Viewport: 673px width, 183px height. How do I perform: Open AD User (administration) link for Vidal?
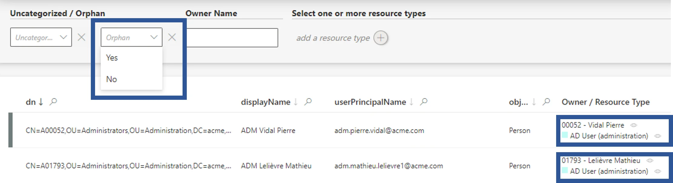609,136
